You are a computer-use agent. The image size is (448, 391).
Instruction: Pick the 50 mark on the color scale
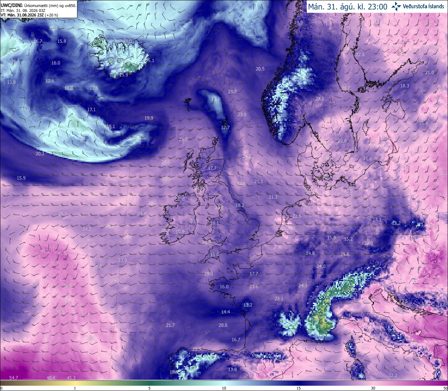tap(445, 388)
